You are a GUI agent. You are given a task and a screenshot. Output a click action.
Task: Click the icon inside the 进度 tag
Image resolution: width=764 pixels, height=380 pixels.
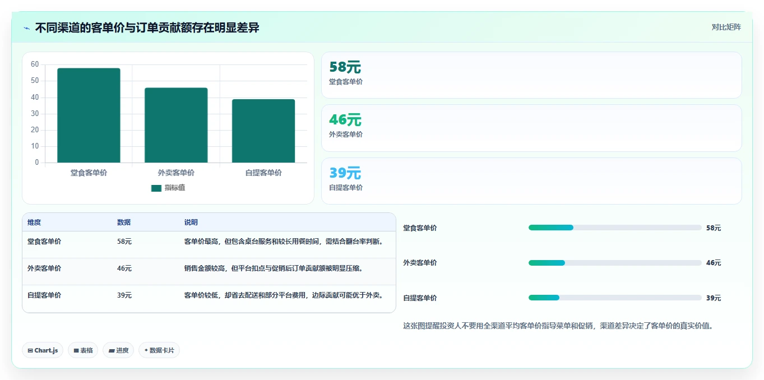point(112,350)
